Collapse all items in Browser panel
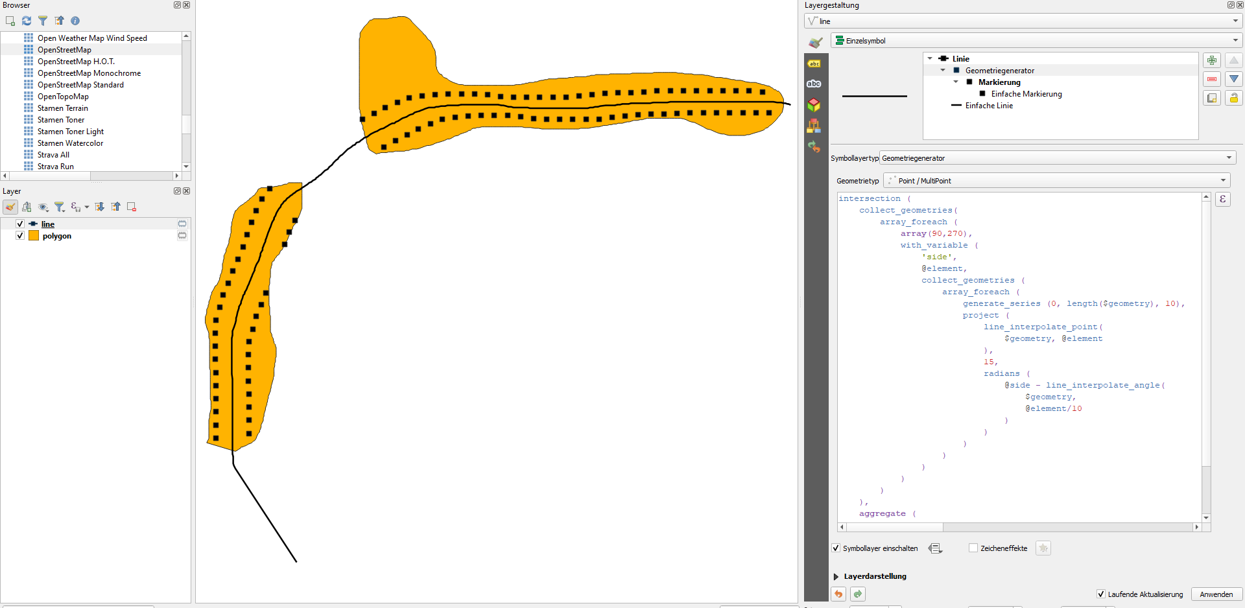1245x608 pixels. [x=59, y=21]
